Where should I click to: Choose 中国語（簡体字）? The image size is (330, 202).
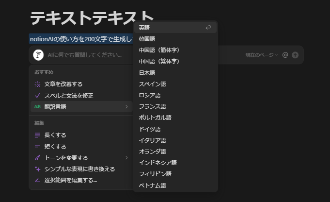(x=175, y=50)
